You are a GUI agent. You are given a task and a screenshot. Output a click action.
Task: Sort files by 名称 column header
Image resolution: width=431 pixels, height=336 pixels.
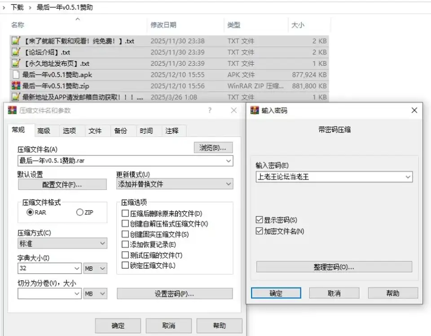click(18, 25)
